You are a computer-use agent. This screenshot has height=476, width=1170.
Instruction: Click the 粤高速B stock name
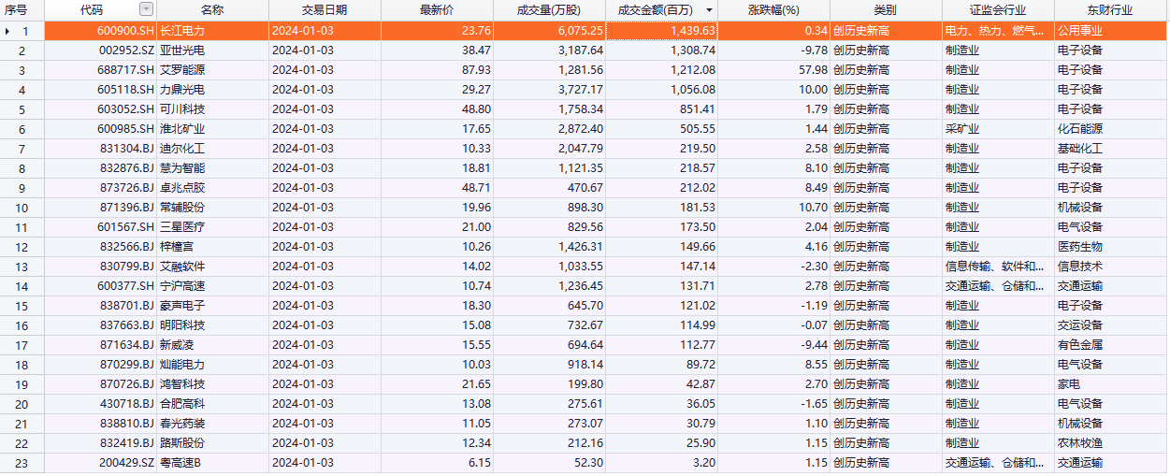(181, 463)
